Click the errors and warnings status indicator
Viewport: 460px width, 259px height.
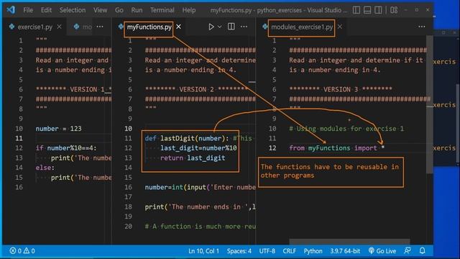pos(22,251)
